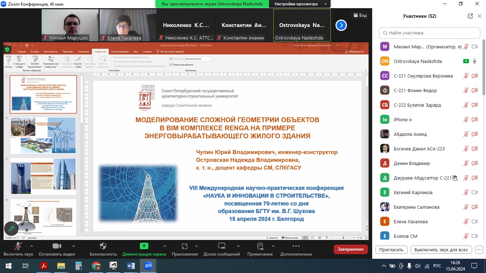Image resolution: width=486 pixels, height=273 pixels.
Task: Click Заметки in PowerPoint status bar
Action: pos(272,238)
